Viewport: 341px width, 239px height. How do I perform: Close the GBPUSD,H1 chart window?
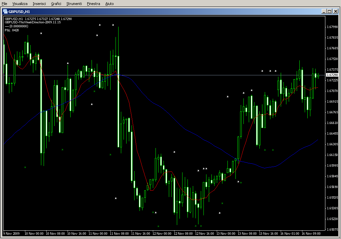336,12
